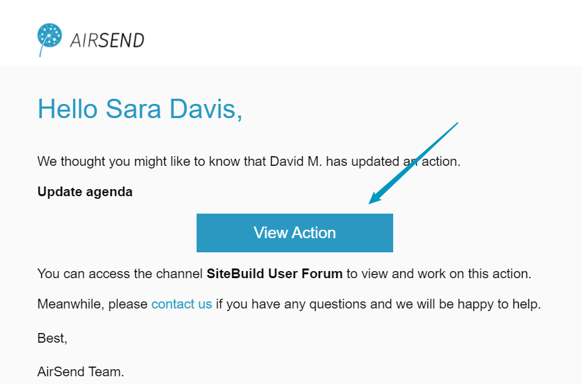Click the phrase You can access the channel

click(x=120, y=274)
